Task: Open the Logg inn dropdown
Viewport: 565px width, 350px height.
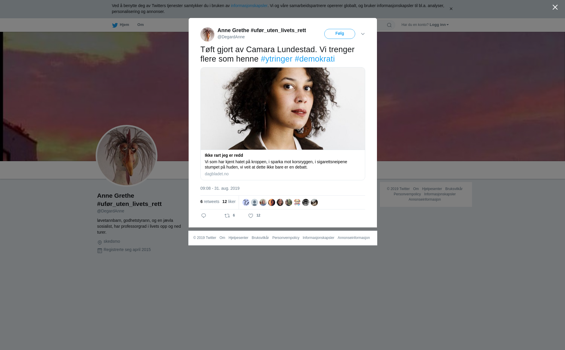Action: tap(439, 25)
